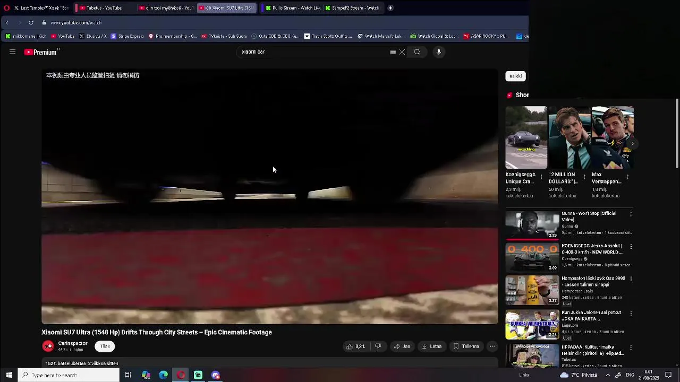Open options for 2 MILLION DOLLARS short
Viewport: 680px width, 382px height.
point(584,177)
